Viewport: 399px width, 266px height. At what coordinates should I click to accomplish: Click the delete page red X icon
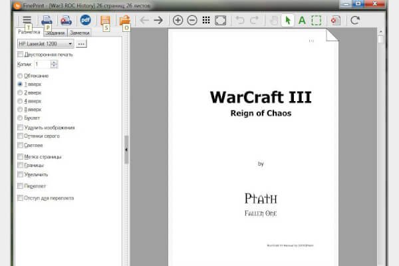336,21
